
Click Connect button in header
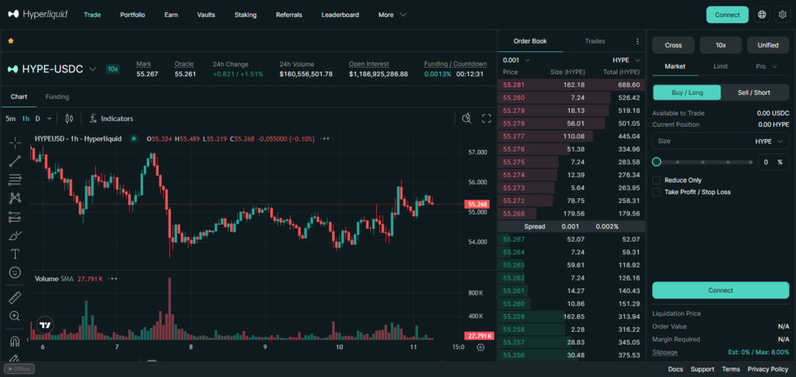(728, 15)
